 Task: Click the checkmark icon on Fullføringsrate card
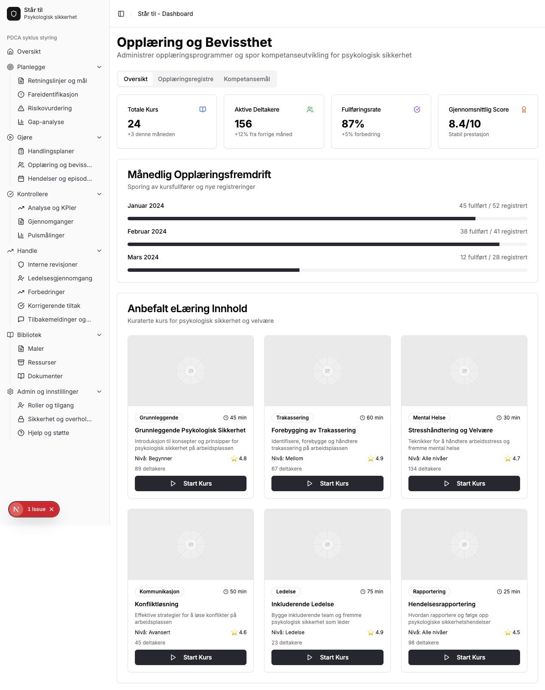point(417,109)
